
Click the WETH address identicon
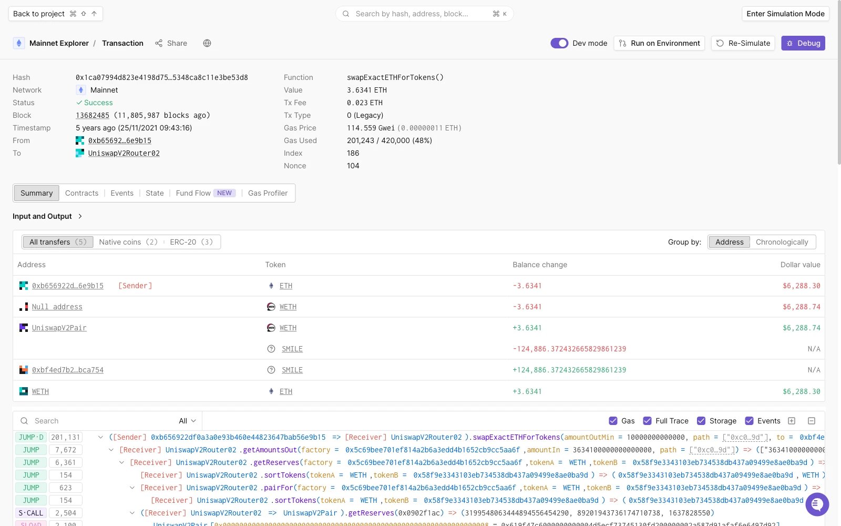[x=24, y=391]
